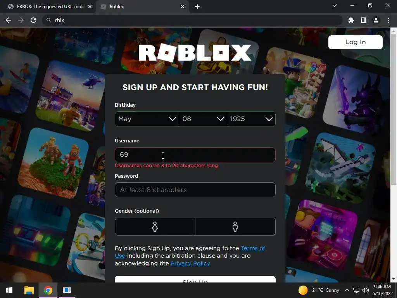This screenshot has height=298, width=397.
Task: Close the Roblox tab
Action: tap(183, 7)
